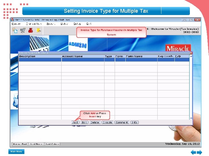The image size is (209, 156).
Task: Select the Form Name column header
Action: coord(141,56)
